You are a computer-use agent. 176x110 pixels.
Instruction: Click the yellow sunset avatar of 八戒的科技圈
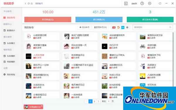tap(143, 76)
